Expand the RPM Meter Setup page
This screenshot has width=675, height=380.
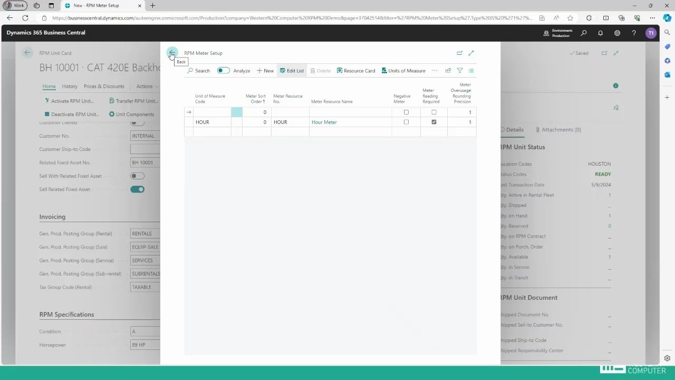click(471, 53)
